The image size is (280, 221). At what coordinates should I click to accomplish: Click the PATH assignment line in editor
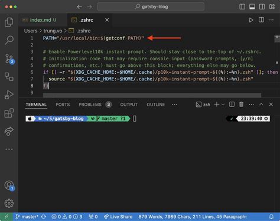coord(93,38)
